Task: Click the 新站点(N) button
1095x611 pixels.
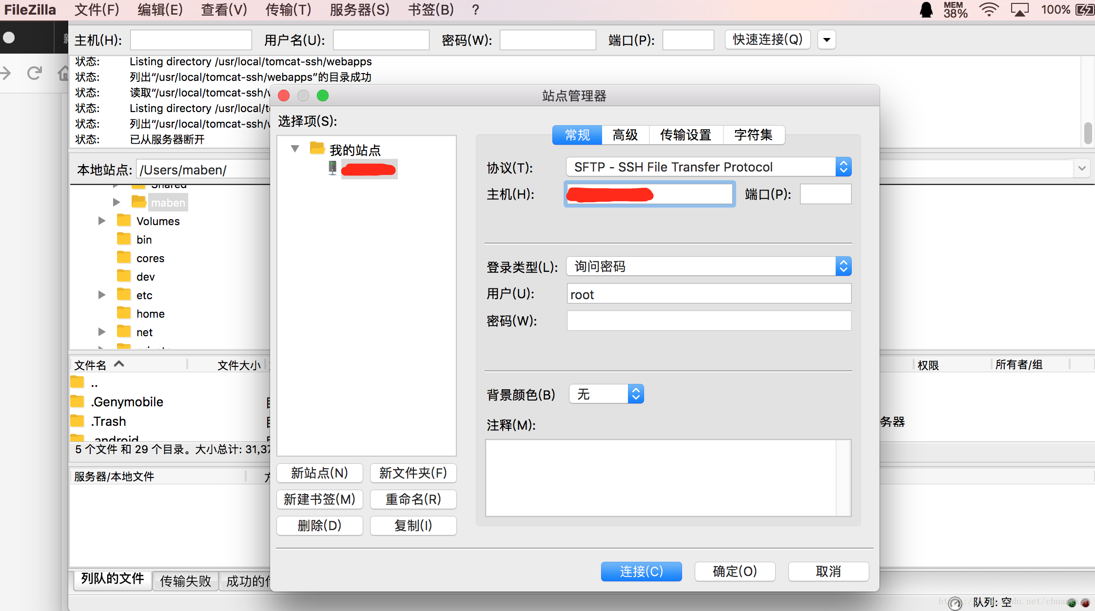Action: pyautogui.click(x=320, y=473)
